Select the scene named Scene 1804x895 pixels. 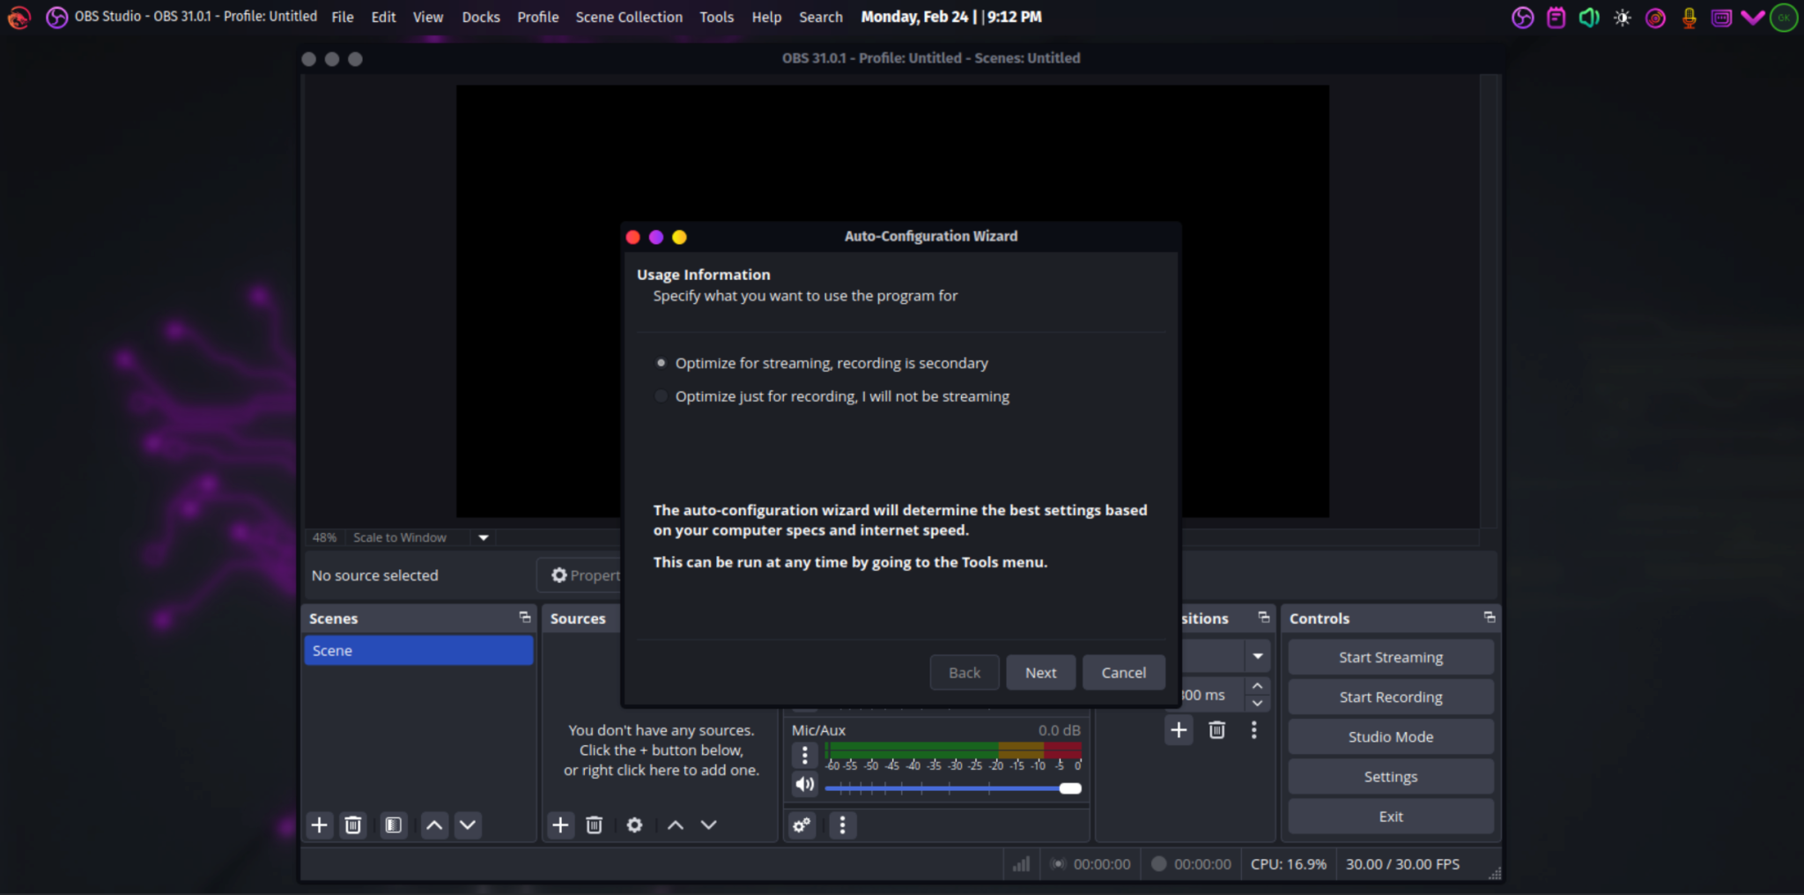point(418,650)
